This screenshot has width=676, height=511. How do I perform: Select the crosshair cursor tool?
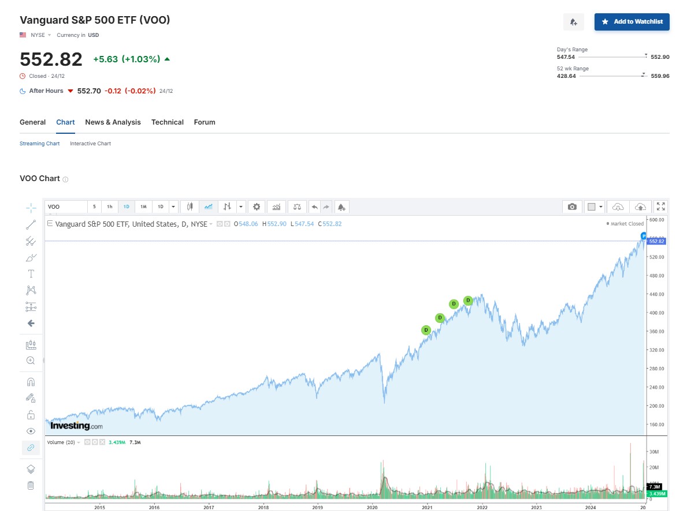pos(31,208)
